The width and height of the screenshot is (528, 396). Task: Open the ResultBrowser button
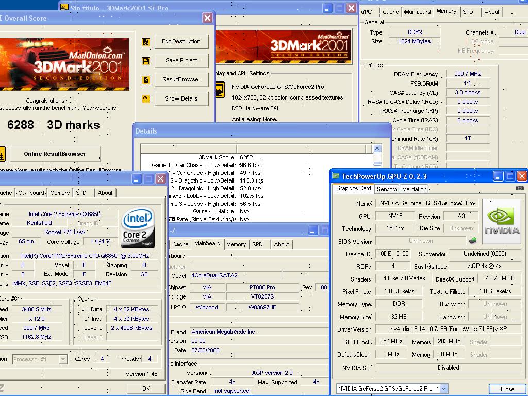pyautogui.click(x=181, y=80)
